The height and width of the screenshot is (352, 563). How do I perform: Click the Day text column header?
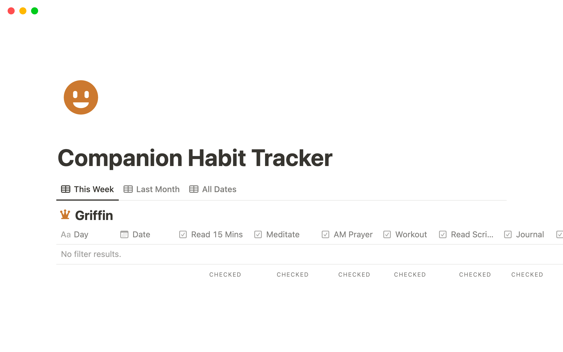pyautogui.click(x=81, y=234)
